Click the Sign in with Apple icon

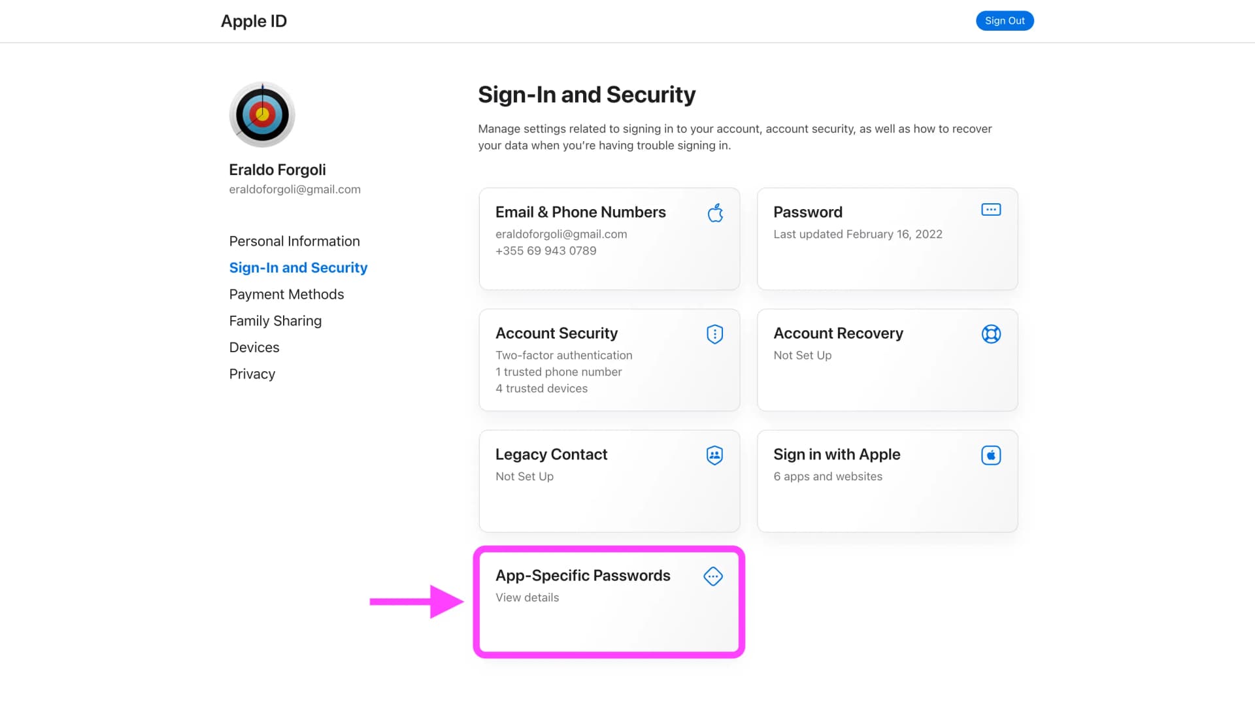pos(990,455)
